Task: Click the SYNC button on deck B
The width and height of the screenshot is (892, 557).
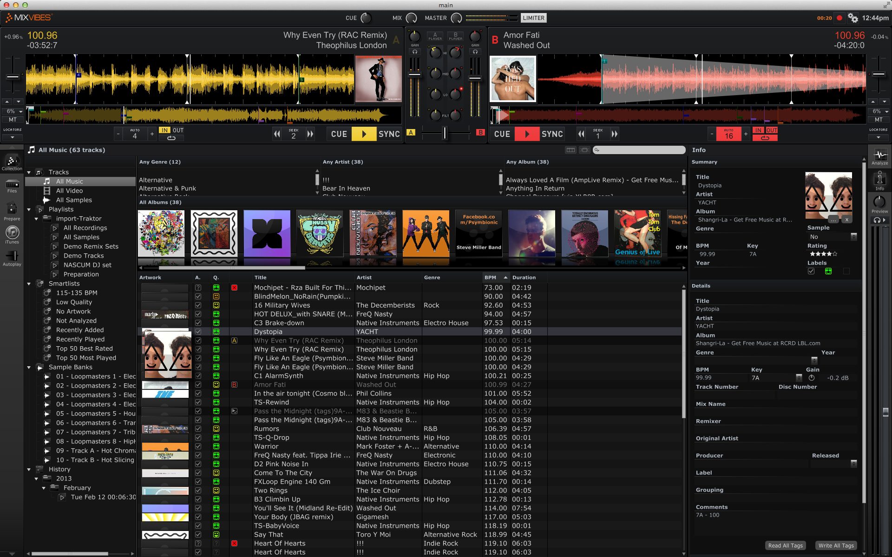Action: 553,134
